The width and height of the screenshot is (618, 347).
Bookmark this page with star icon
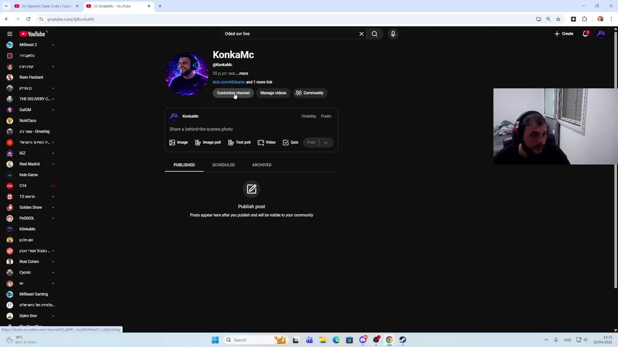tap(558, 19)
